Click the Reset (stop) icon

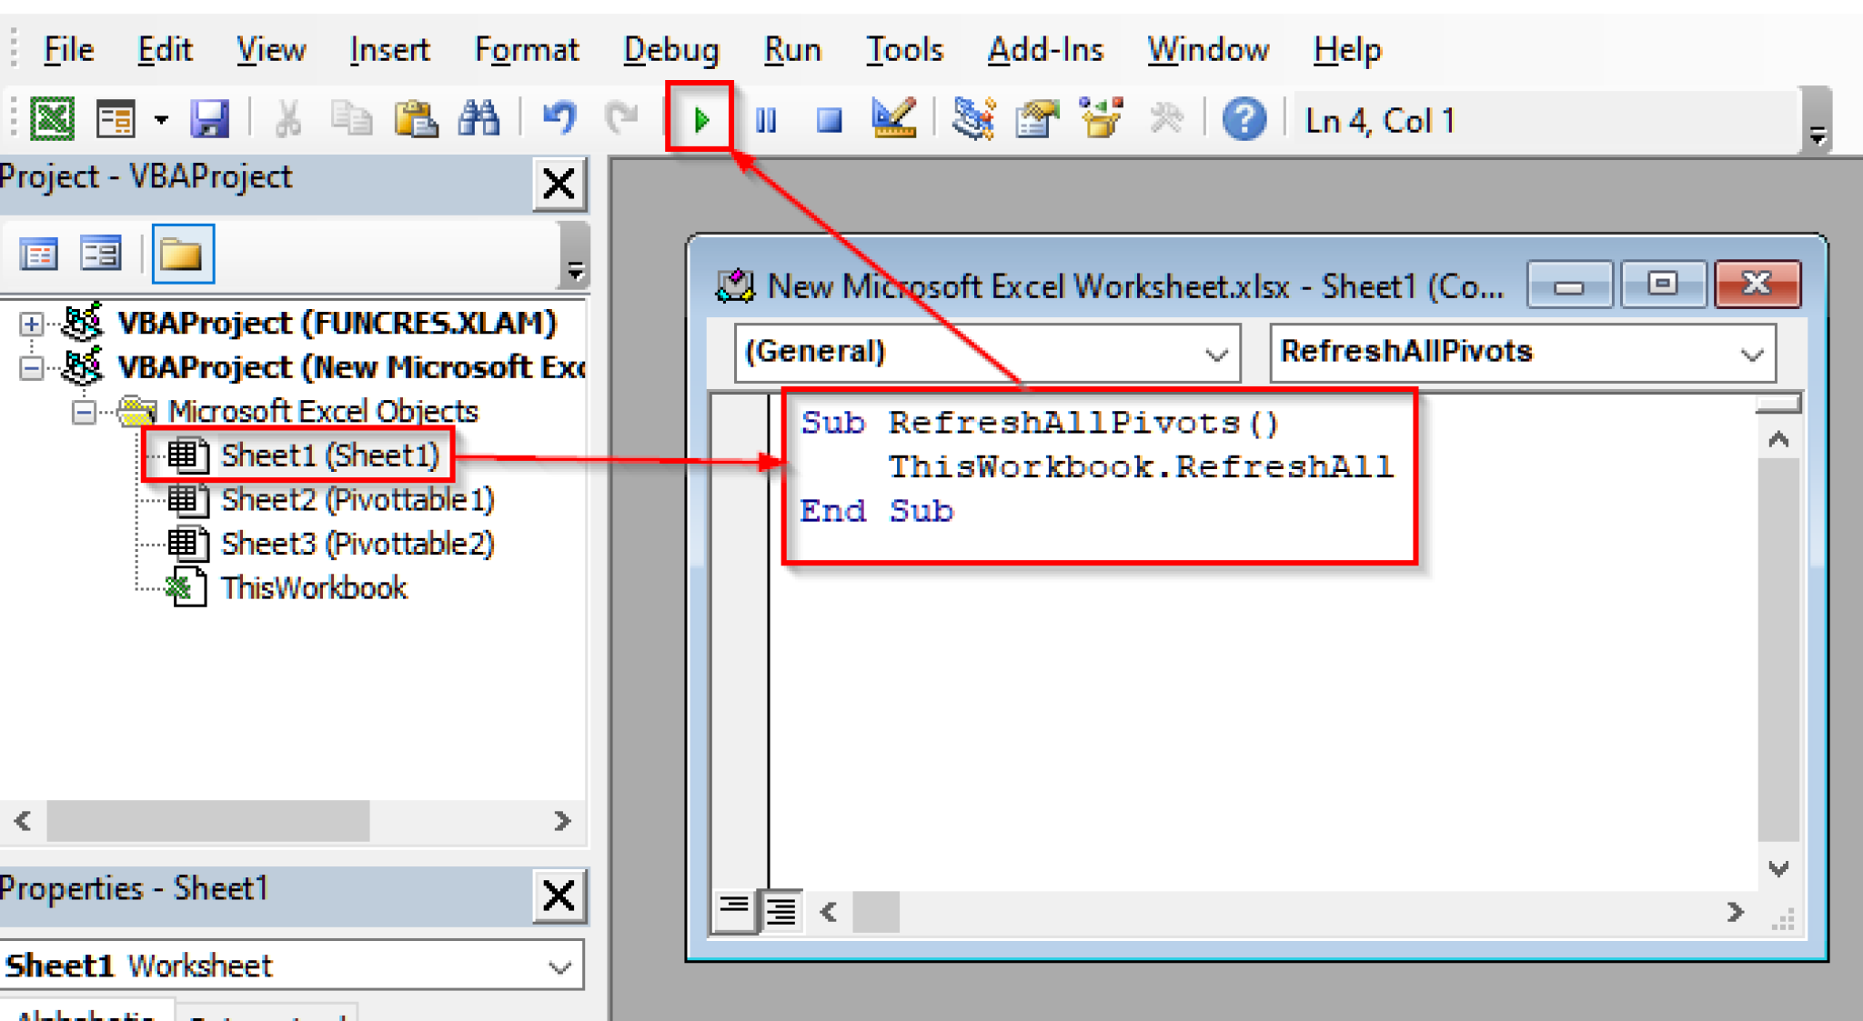(x=828, y=118)
